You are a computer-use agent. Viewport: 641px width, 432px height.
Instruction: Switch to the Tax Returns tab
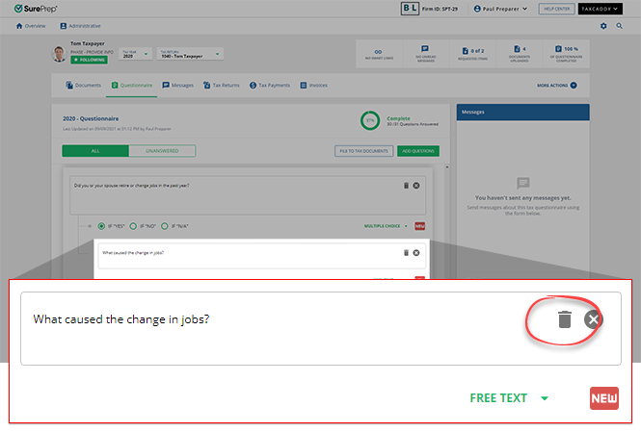coord(221,86)
